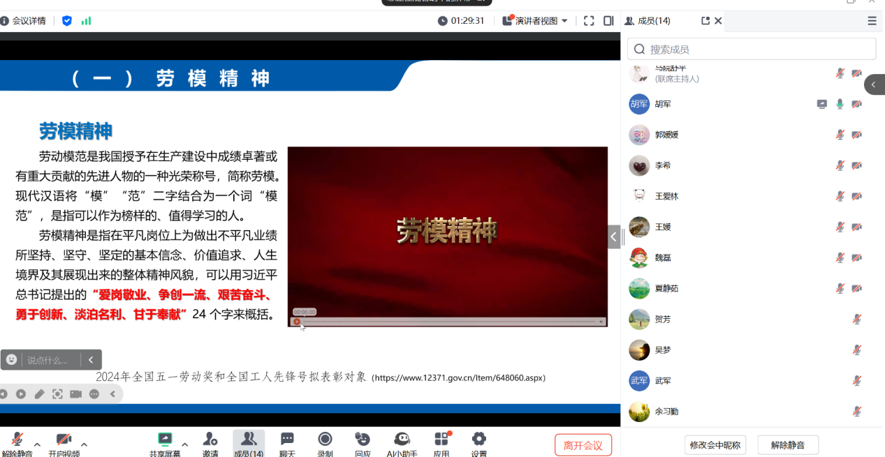Expand audio options arrow beside 解除静音
Image resolution: width=885 pixels, height=457 pixels.
[38, 444]
